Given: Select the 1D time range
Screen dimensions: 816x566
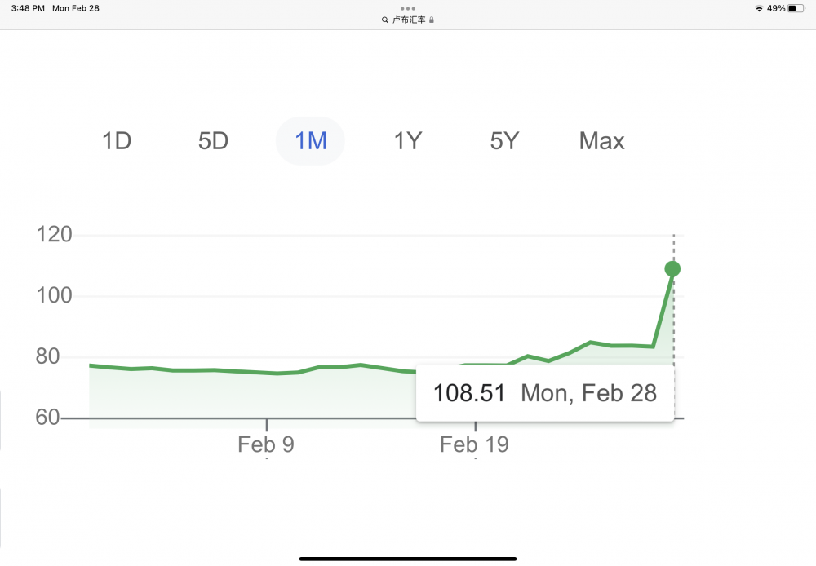Looking at the screenshot, I should pyautogui.click(x=117, y=141).
